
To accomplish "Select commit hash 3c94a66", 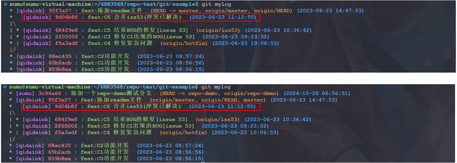I will coord(50,93).
